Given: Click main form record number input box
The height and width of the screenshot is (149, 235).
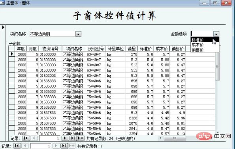Looking at the screenshot, I should point(40,146).
